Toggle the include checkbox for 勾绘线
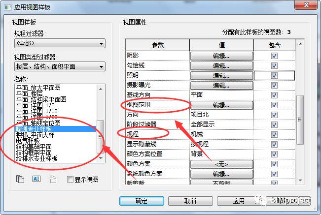 pos(274,65)
